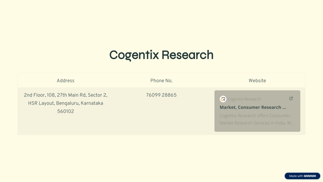Click the Website column header
The width and height of the screenshot is (323, 182).
coord(257,81)
